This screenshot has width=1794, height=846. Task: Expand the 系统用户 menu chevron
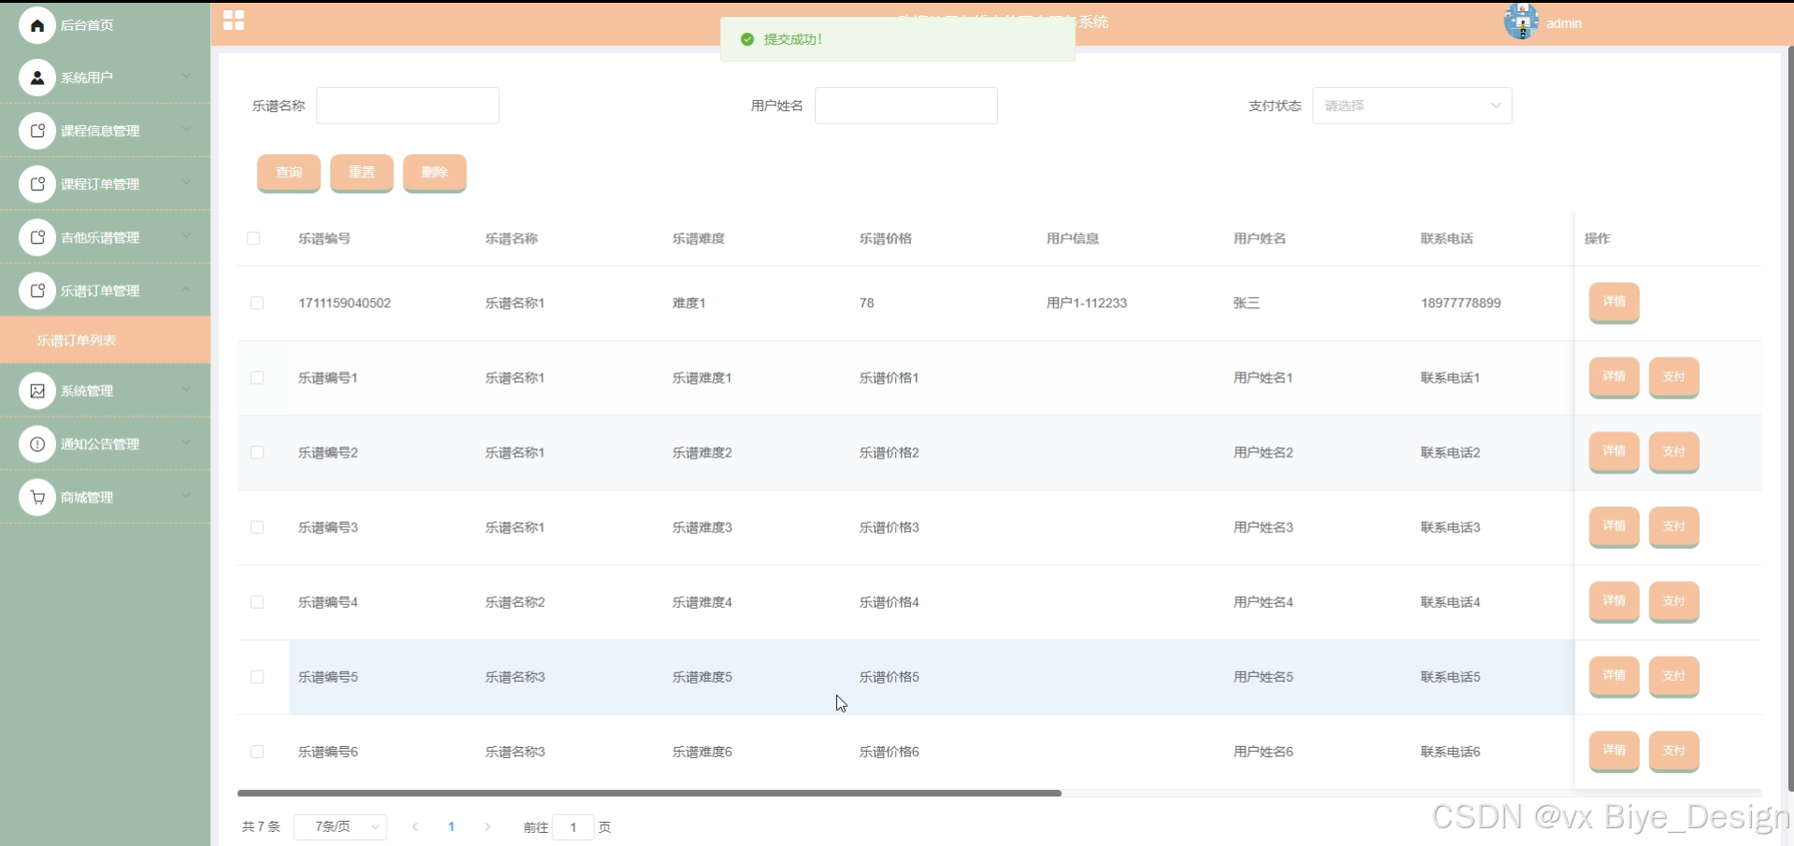click(x=186, y=76)
